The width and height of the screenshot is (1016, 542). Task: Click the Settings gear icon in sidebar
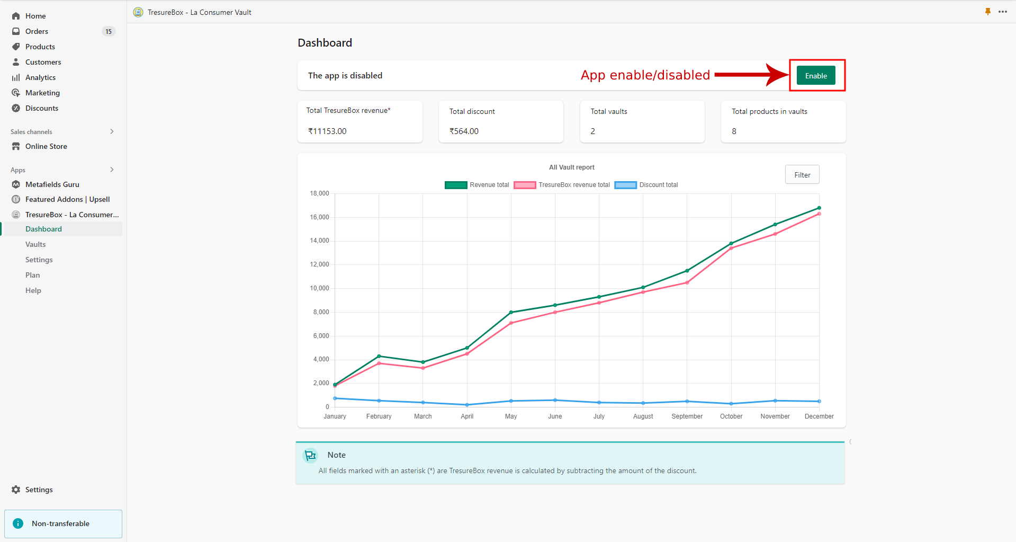(16, 490)
